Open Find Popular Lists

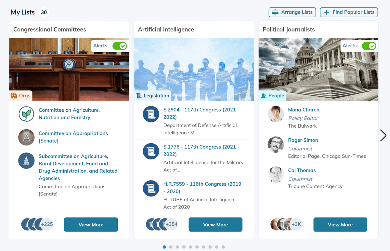(x=349, y=12)
